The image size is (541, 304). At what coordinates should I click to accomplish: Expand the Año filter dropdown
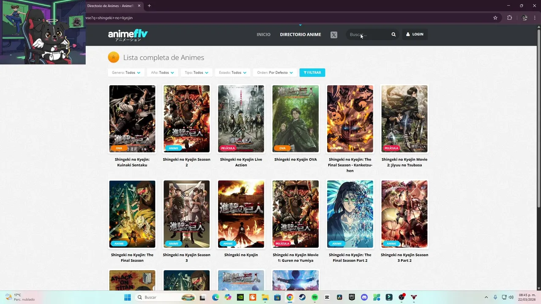162,73
